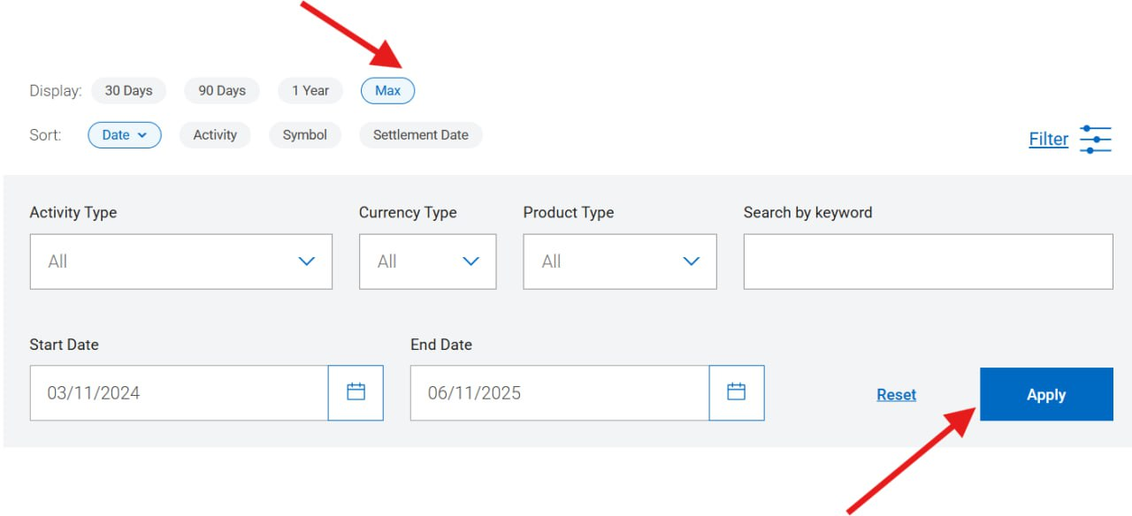The image size is (1132, 516).
Task: Click the Start Date text field
Action: (179, 393)
